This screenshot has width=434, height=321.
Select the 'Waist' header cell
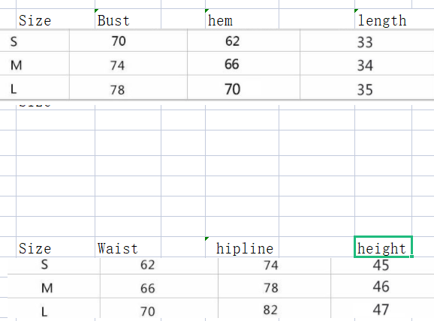click(128, 247)
